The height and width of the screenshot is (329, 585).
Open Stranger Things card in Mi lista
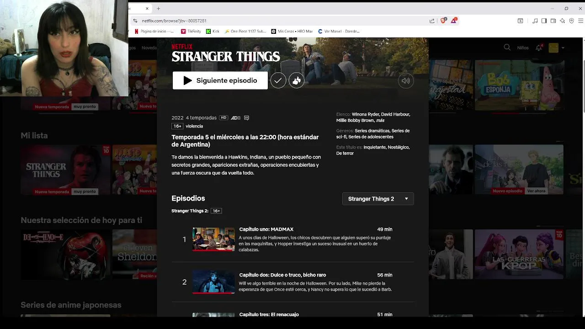(65, 170)
